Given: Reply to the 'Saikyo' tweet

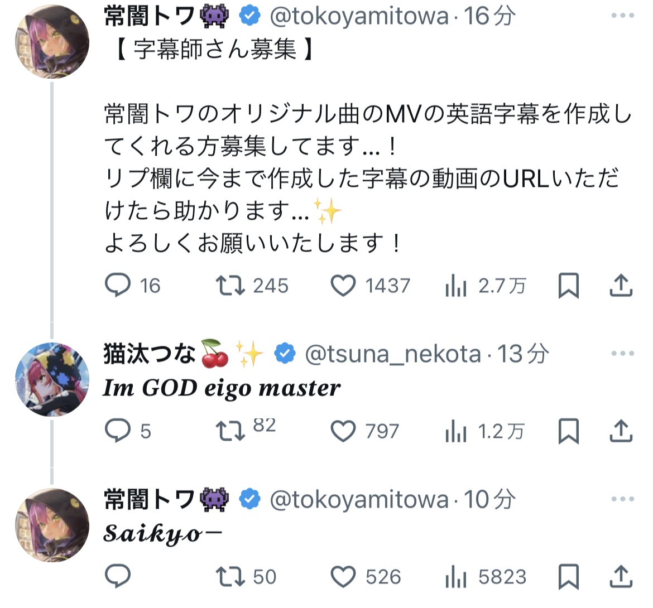Looking at the screenshot, I should pos(118,576).
